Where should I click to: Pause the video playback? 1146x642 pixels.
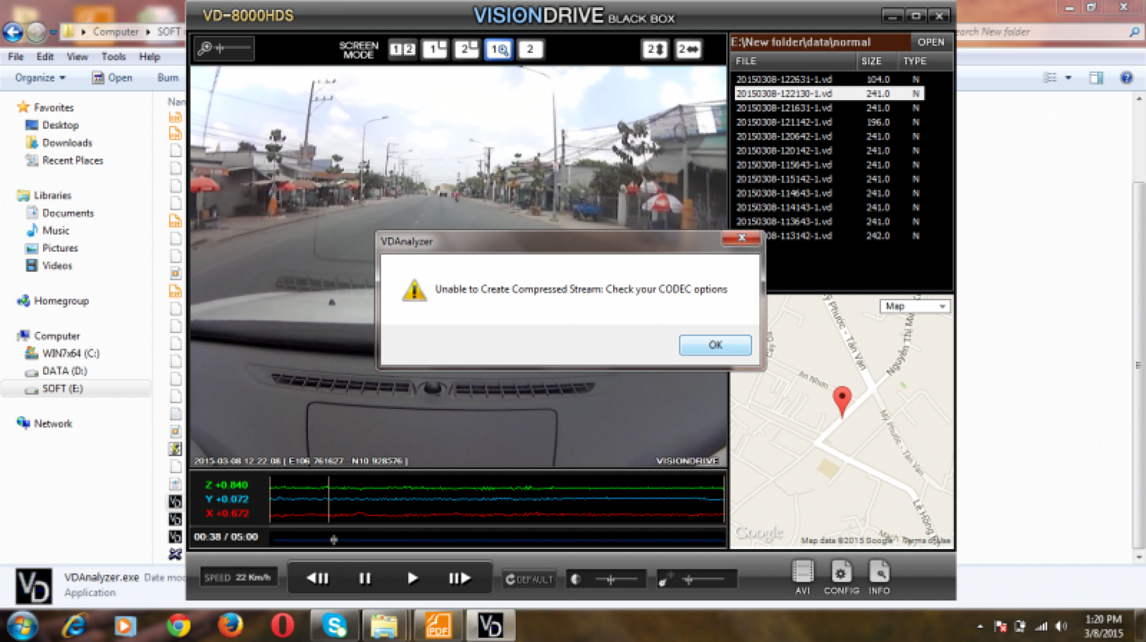tap(365, 578)
